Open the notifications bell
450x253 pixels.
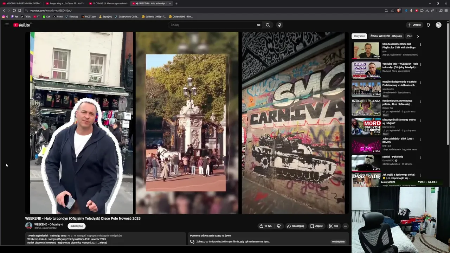pos(428,25)
